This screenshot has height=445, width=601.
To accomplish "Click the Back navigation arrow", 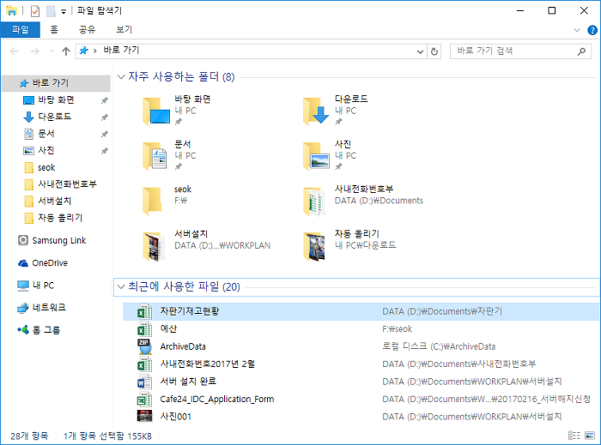I will (15, 51).
